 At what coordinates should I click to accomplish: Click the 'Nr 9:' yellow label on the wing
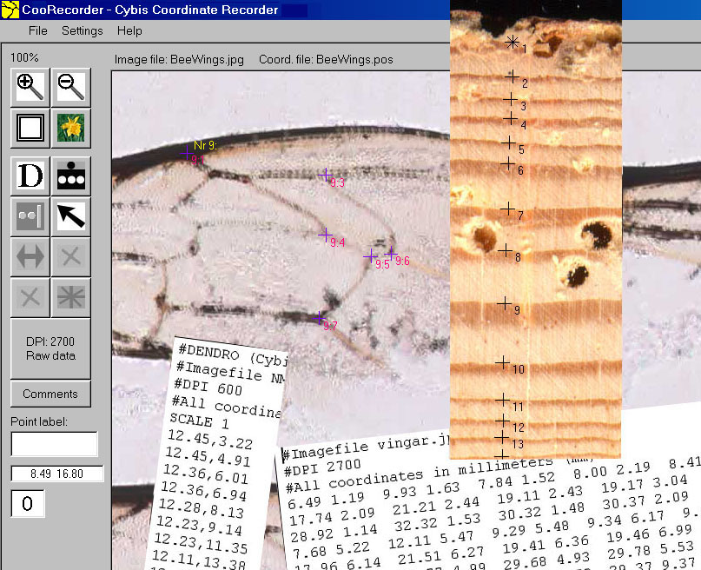(x=205, y=145)
